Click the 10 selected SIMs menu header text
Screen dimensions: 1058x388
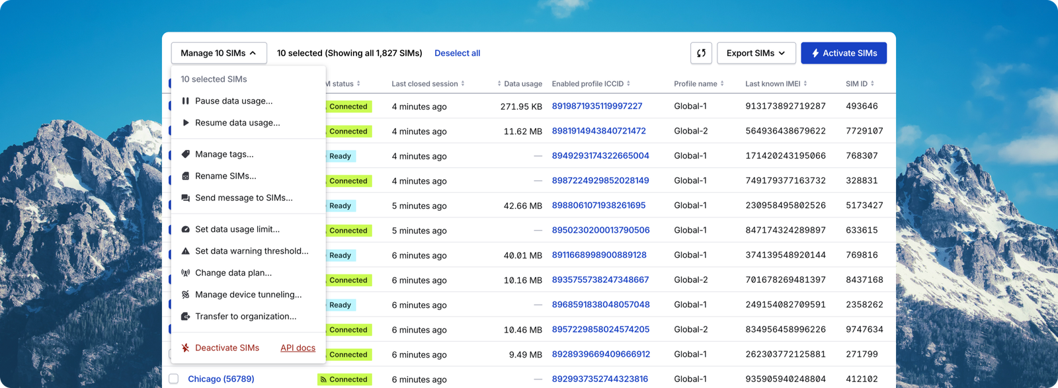click(x=214, y=79)
